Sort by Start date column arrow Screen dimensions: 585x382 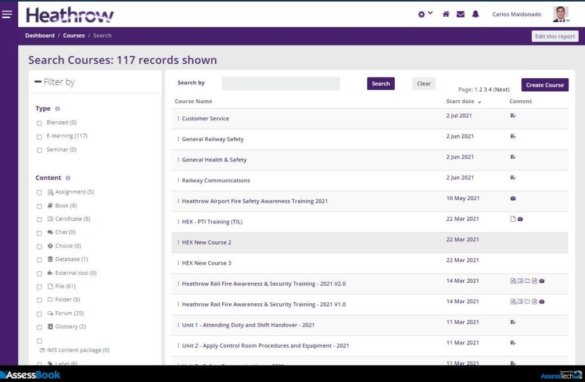point(479,102)
